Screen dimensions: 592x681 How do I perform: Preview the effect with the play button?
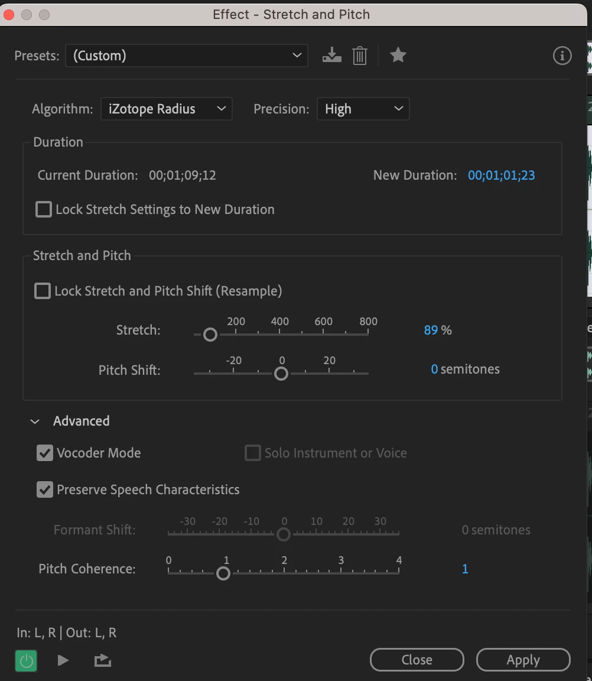pos(63,660)
